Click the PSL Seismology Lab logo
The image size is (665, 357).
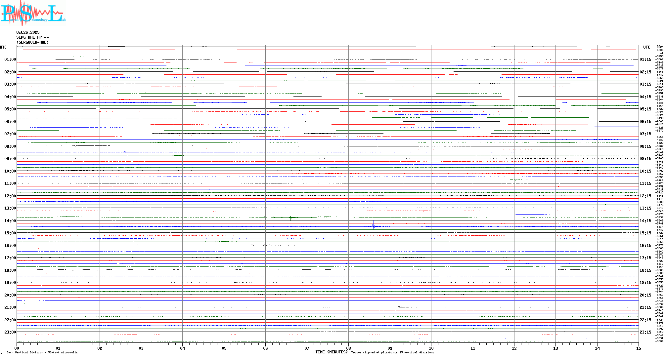[33, 13]
